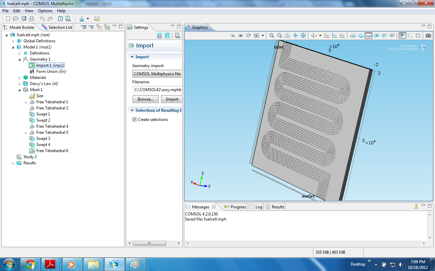This screenshot has width=435, height=271.
Task: Click the Print icon in main toolbar
Action: click(x=32, y=19)
